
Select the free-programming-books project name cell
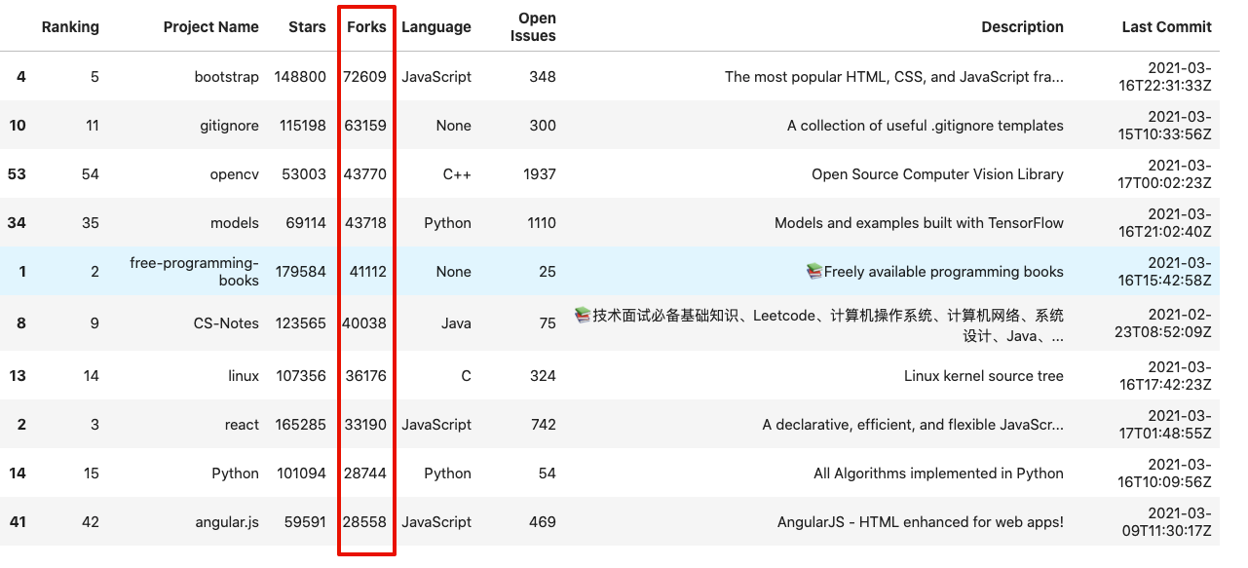pos(195,272)
